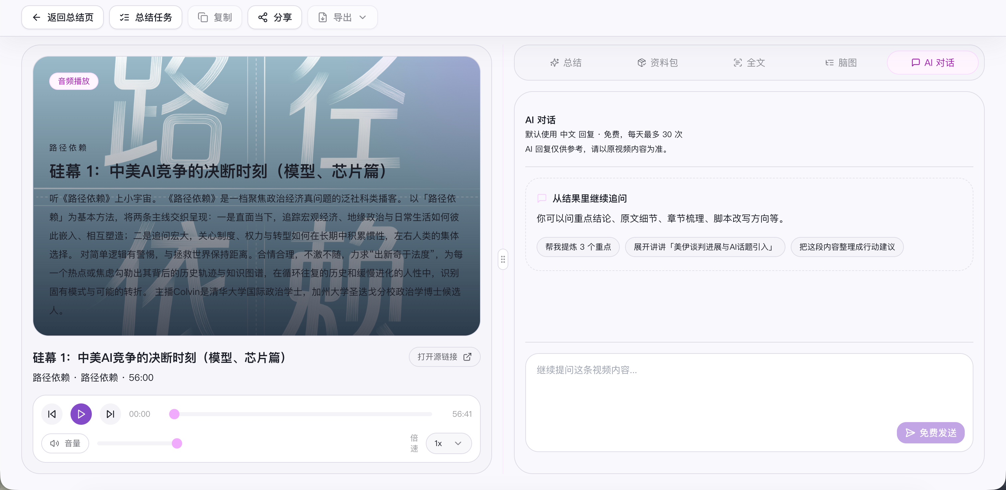Adjust the volume slider handle

(x=177, y=443)
